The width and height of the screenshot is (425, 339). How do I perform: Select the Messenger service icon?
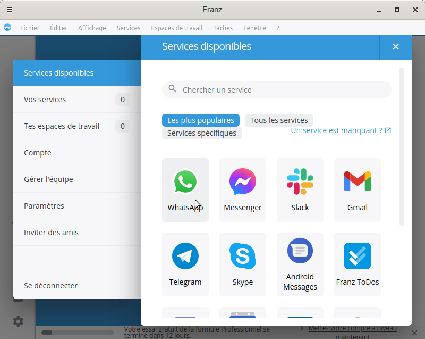[242, 189]
